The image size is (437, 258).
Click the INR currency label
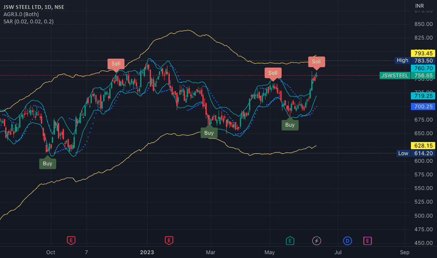[419, 6]
